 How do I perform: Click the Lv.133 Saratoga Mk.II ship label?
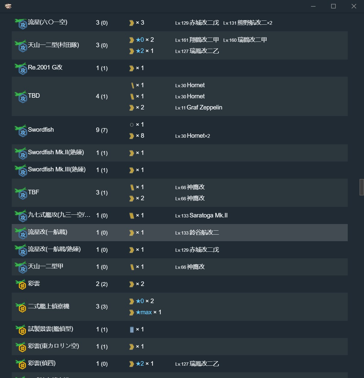tap(201, 215)
